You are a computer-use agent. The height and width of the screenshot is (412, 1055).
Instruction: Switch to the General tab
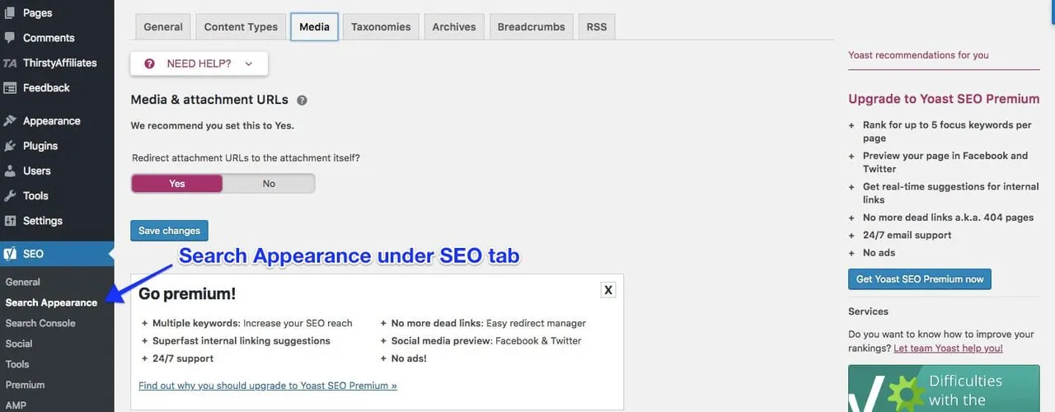163,26
